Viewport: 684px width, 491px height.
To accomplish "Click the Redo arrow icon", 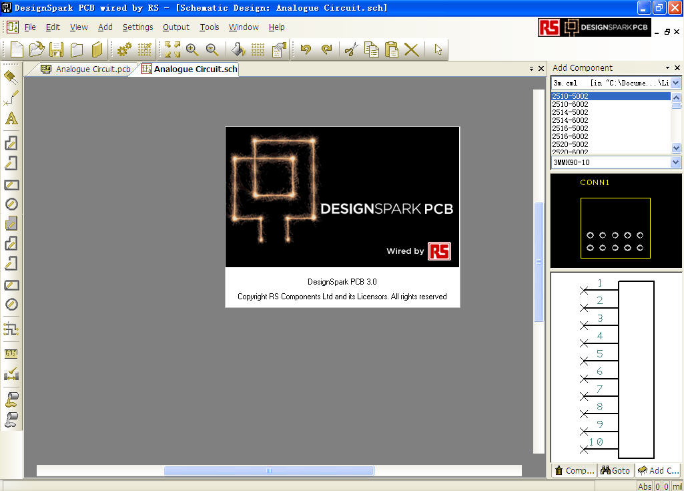I will (326, 49).
